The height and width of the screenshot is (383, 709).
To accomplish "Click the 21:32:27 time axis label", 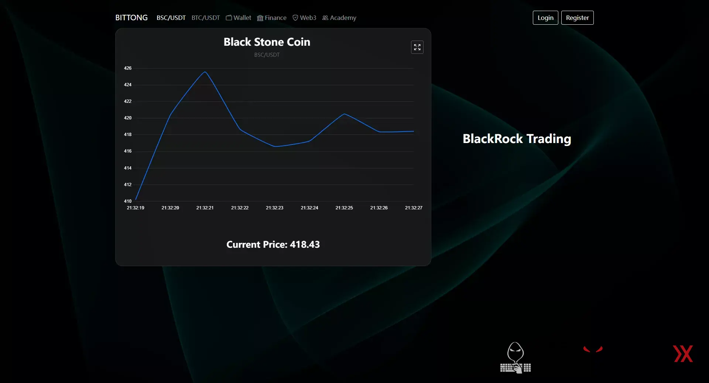I will coord(414,208).
